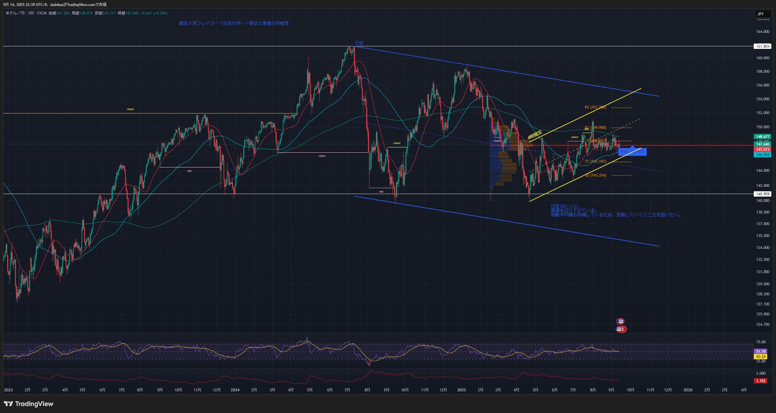776x413 pixels.
Task: Click the S2 (143.354) pivot label
Action: click(x=595, y=175)
